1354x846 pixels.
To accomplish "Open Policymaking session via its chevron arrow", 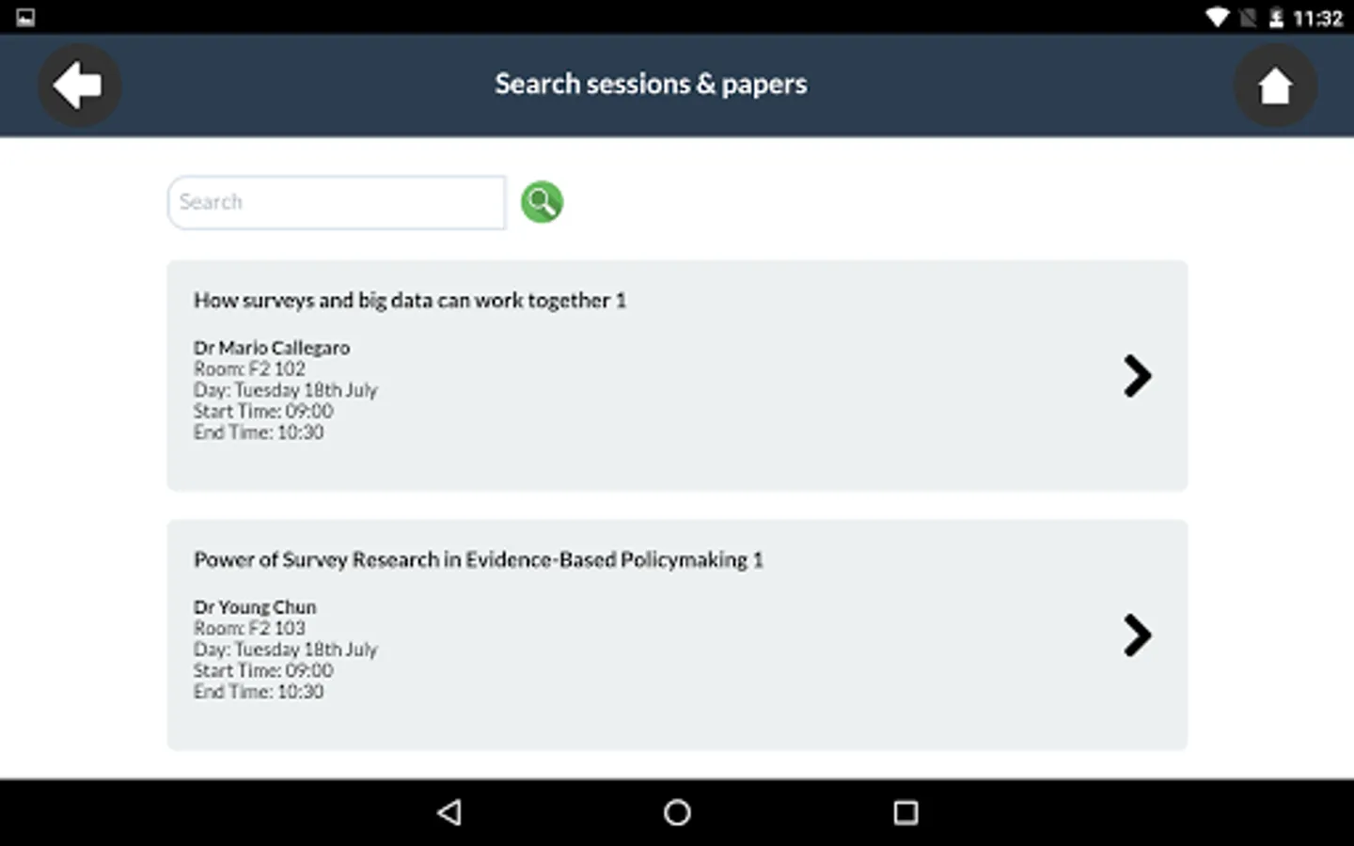I will pyautogui.click(x=1137, y=635).
